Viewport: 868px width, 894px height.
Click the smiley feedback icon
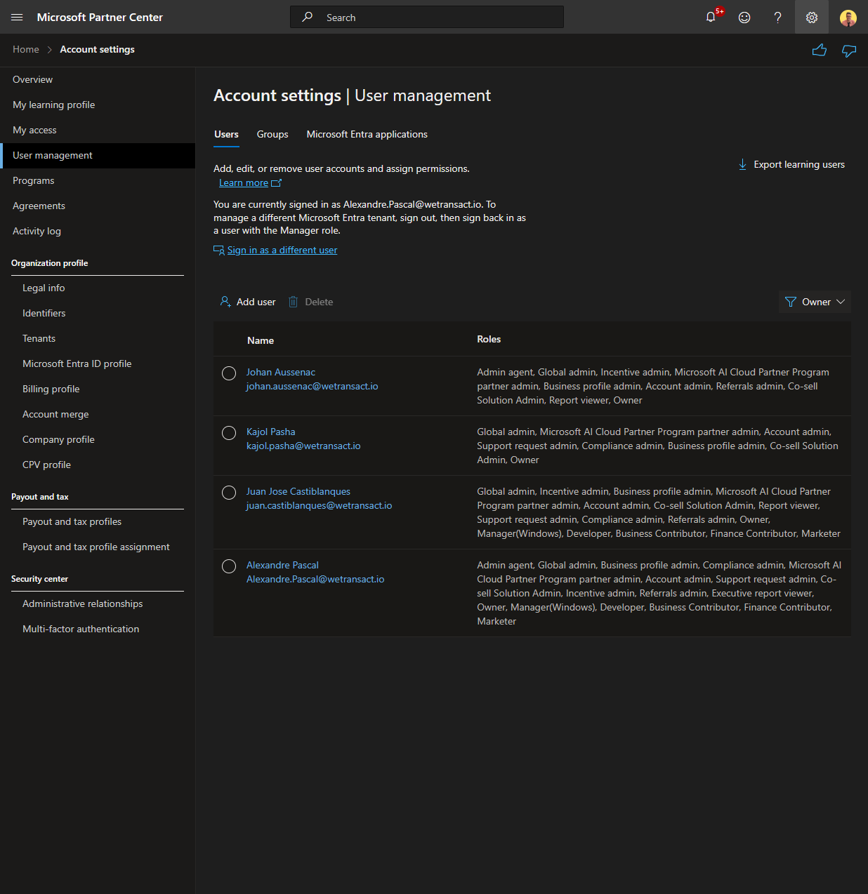pos(744,17)
